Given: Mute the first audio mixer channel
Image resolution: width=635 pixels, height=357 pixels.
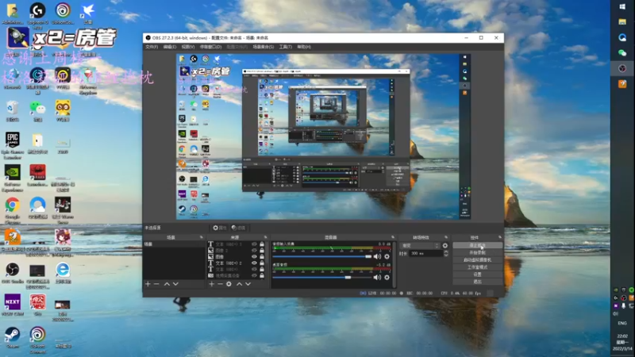Looking at the screenshot, I should [x=377, y=256].
